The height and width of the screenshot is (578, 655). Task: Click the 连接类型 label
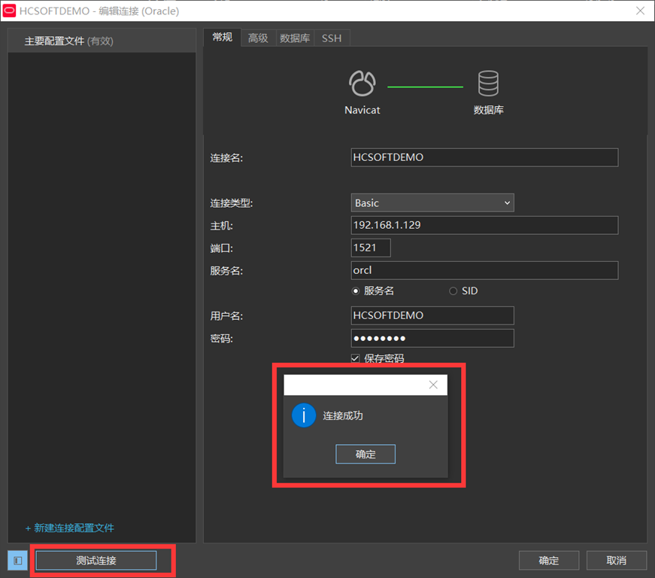click(232, 203)
